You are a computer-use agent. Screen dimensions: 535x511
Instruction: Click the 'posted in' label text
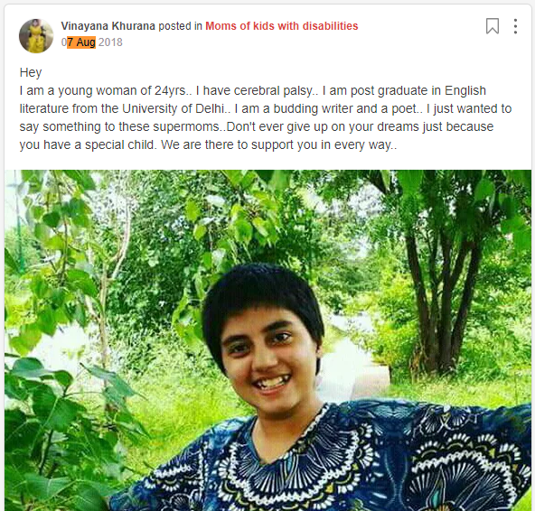(180, 26)
